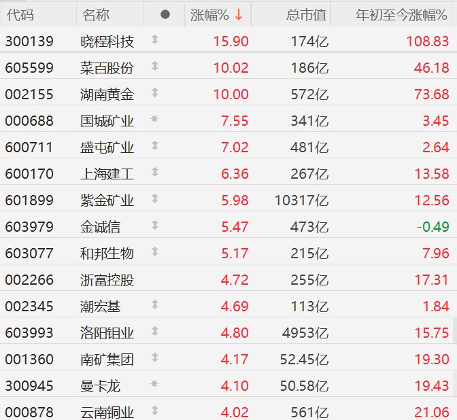Select stock name 浙富控股
The width and height of the screenshot is (457, 420).
[107, 280]
